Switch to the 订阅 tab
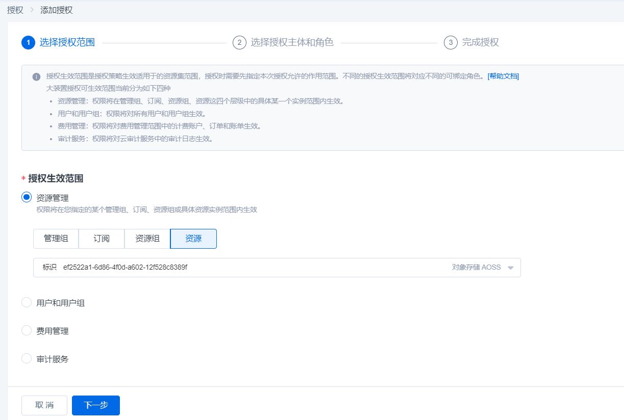This screenshot has width=624, height=420. point(102,239)
